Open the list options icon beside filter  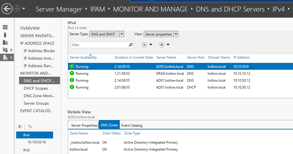point(145,45)
